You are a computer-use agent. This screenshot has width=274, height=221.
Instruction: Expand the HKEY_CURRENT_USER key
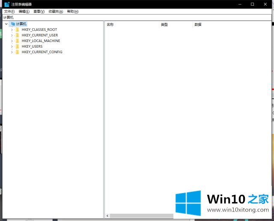coord(12,35)
